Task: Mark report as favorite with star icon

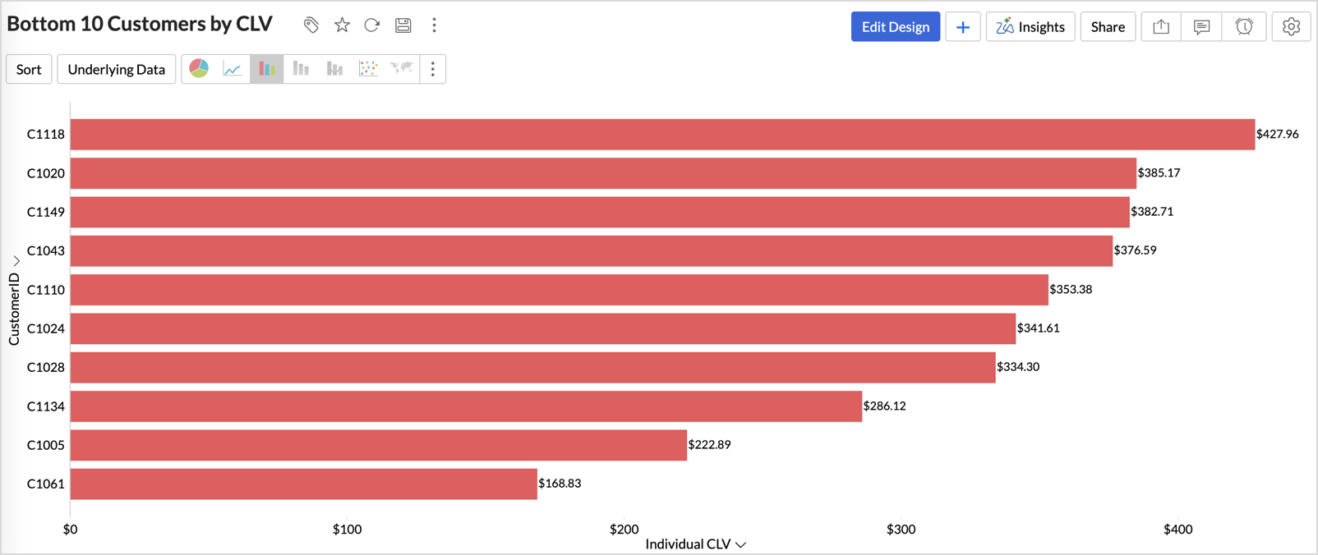Action: coord(342,25)
